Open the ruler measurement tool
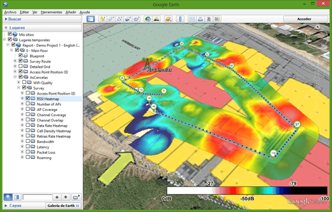This screenshot has height=212, width=332. pos(180,19)
